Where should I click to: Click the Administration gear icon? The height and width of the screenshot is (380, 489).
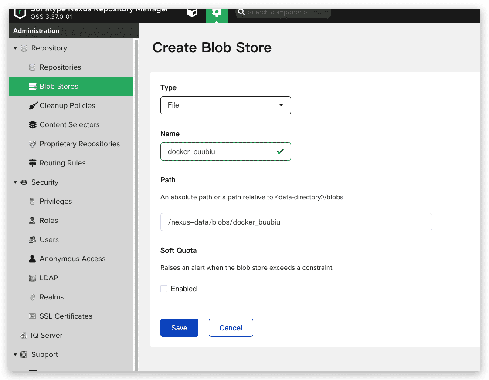[217, 12]
